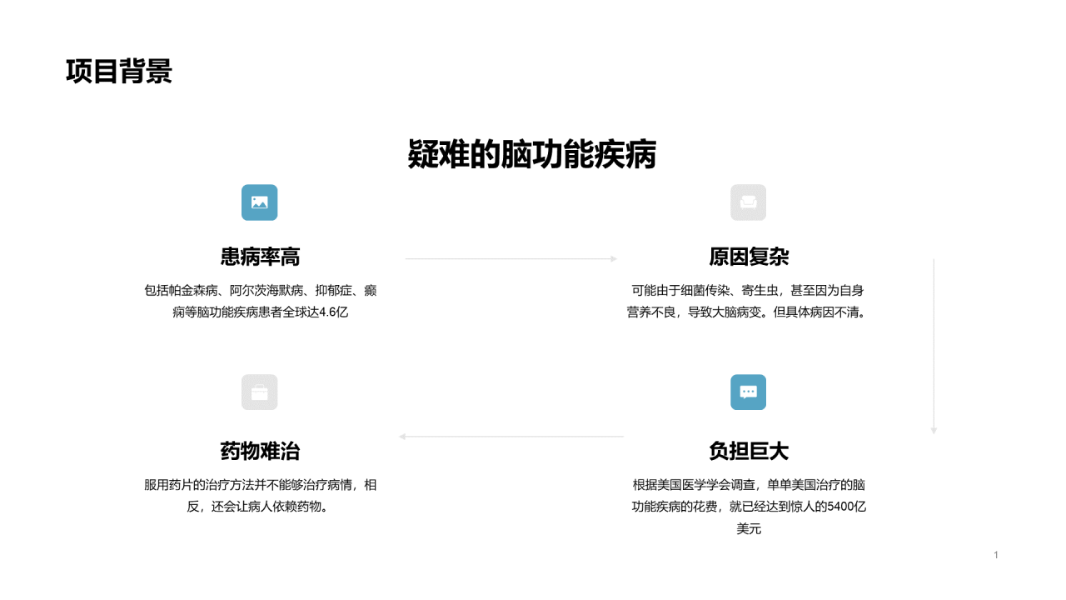Screen dimensions: 1066x600
Task: Select the paragraph starting 根据美国医学学会调查
Action: [x=749, y=507]
